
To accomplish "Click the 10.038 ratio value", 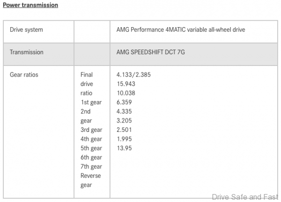I will [x=126, y=93].
